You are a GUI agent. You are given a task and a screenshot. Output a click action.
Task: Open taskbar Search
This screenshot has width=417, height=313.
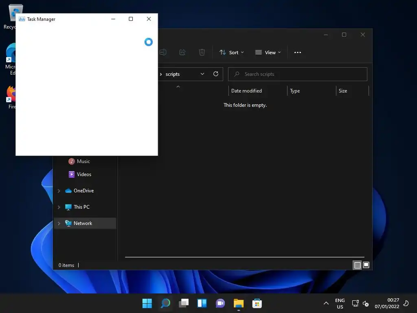click(x=165, y=303)
